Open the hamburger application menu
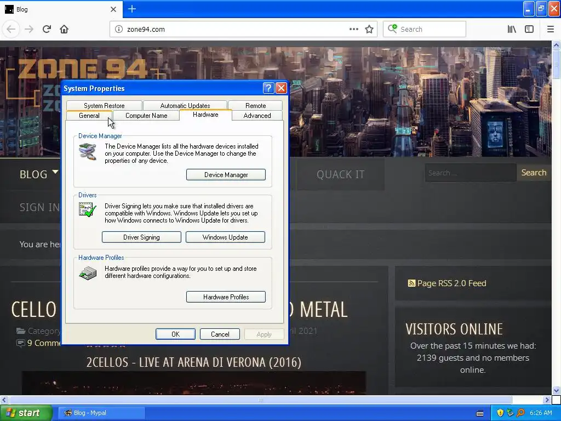The width and height of the screenshot is (561, 421). pyautogui.click(x=550, y=30)
